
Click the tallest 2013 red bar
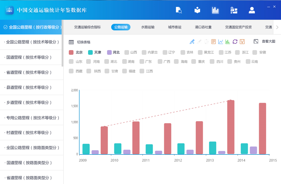[231, 127]
